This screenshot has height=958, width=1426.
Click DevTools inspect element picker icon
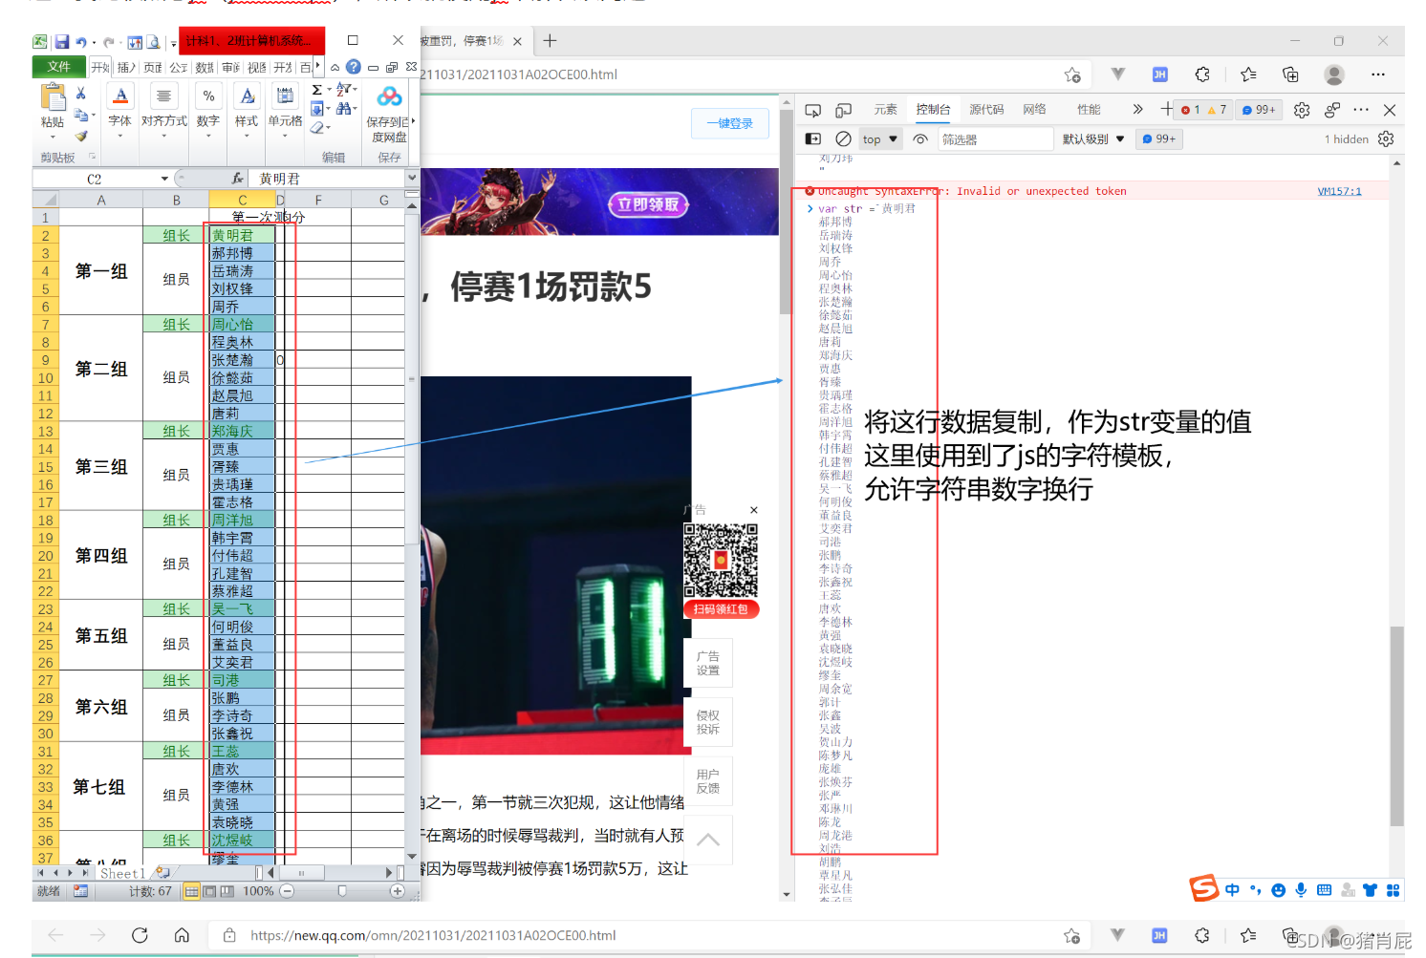[813, 110]
